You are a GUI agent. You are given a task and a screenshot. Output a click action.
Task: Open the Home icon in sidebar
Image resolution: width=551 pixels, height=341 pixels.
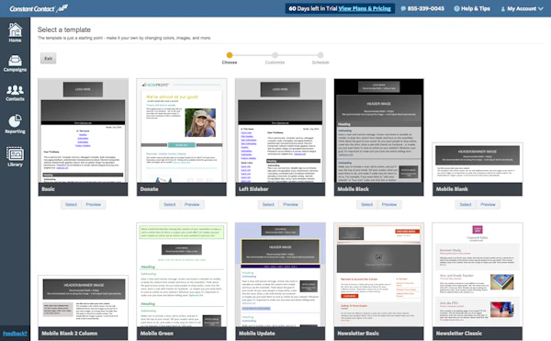click(15, 30)
